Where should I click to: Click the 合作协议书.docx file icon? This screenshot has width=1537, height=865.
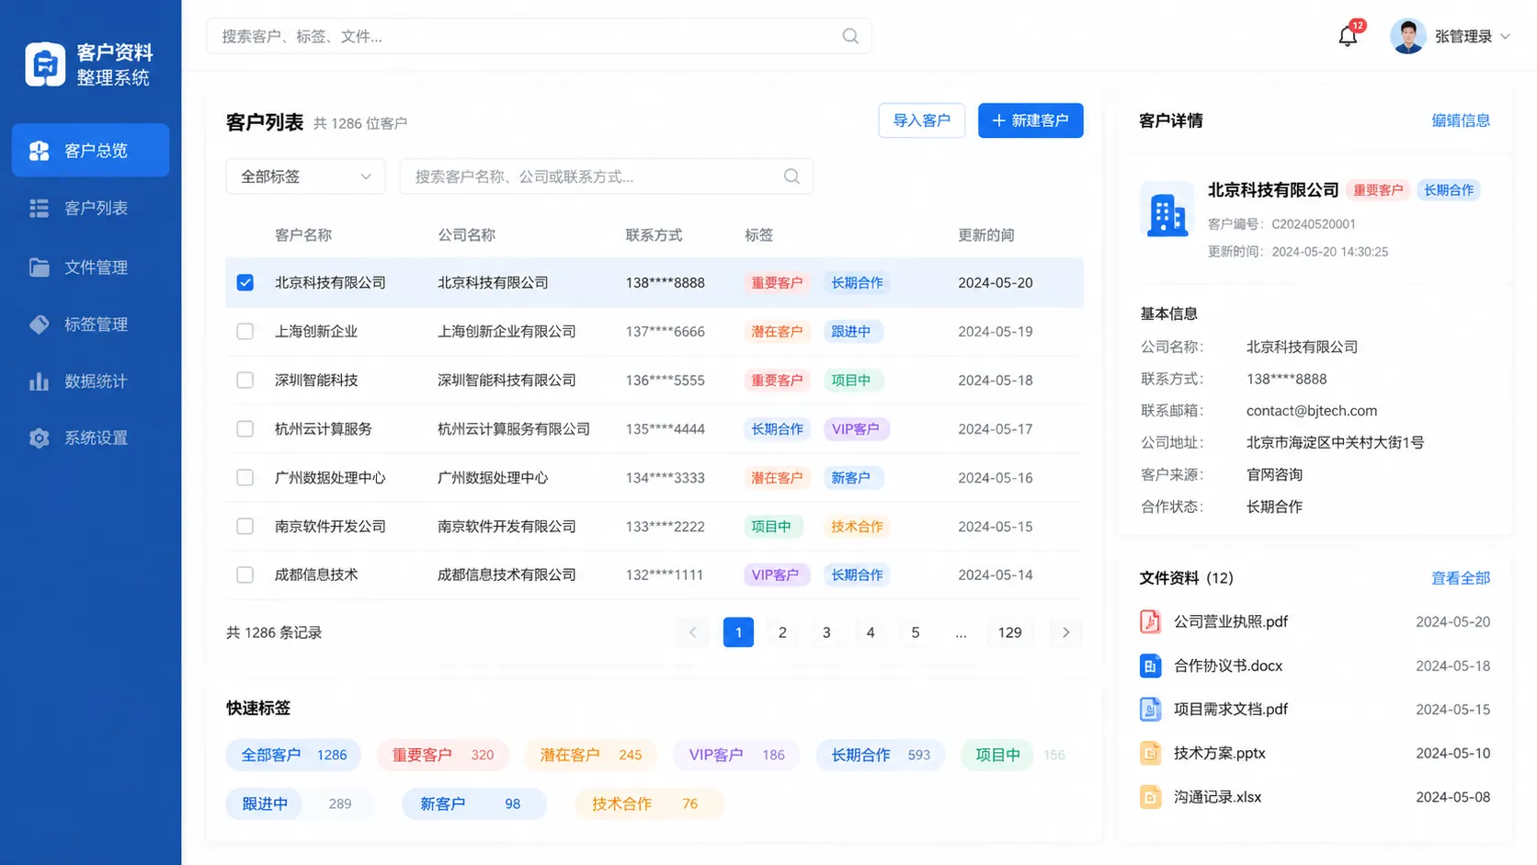tap(1150, 666)
